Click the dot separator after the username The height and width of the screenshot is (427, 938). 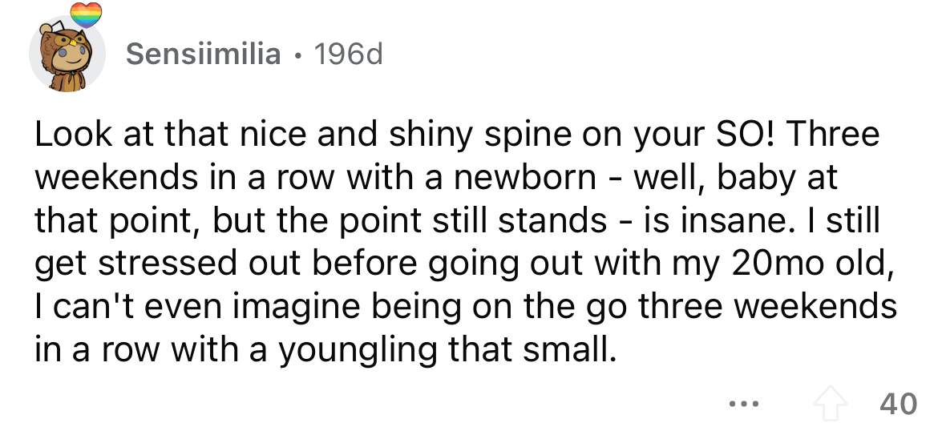(x=298, y=54)
